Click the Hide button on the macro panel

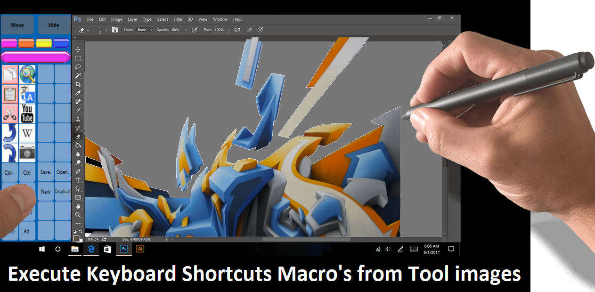[x=54, y=25]
